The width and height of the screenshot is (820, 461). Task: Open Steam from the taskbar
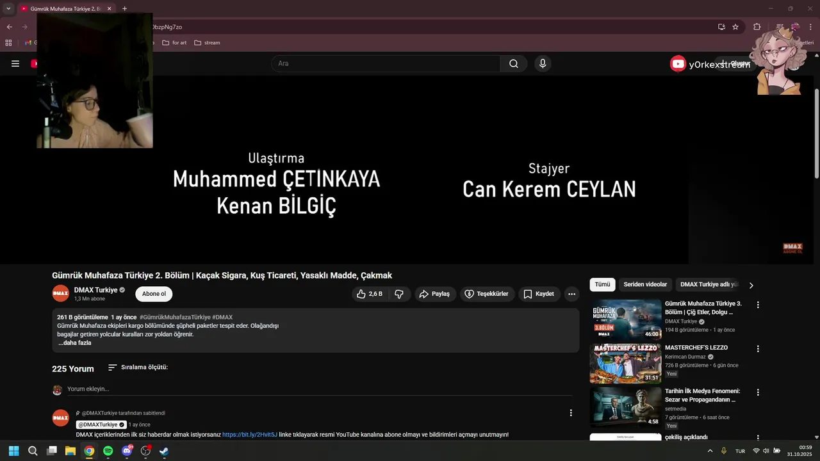(164, 451)
